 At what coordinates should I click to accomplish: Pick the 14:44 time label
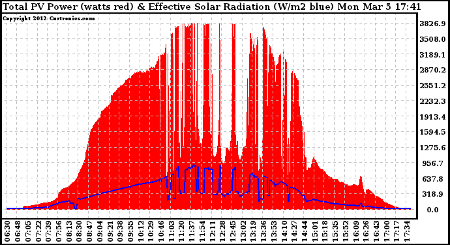[305, 231]
